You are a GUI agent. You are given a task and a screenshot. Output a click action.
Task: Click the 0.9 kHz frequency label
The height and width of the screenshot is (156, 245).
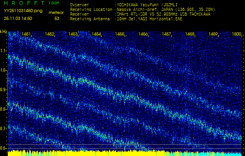click(x=4, y=90)
